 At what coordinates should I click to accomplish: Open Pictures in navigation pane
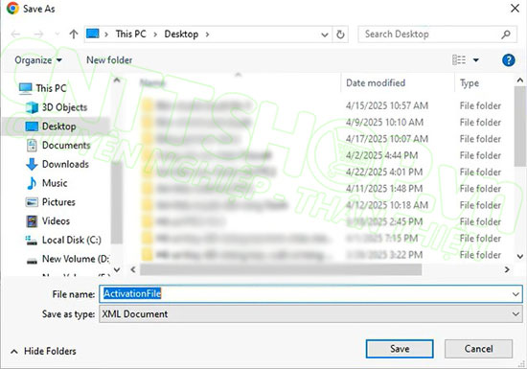tap(58, 202)
